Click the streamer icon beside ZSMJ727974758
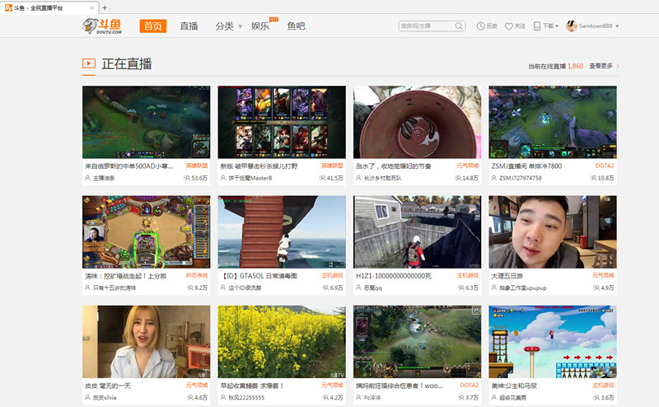This screenshot has width=659, height=407. [x=493, y=178]
